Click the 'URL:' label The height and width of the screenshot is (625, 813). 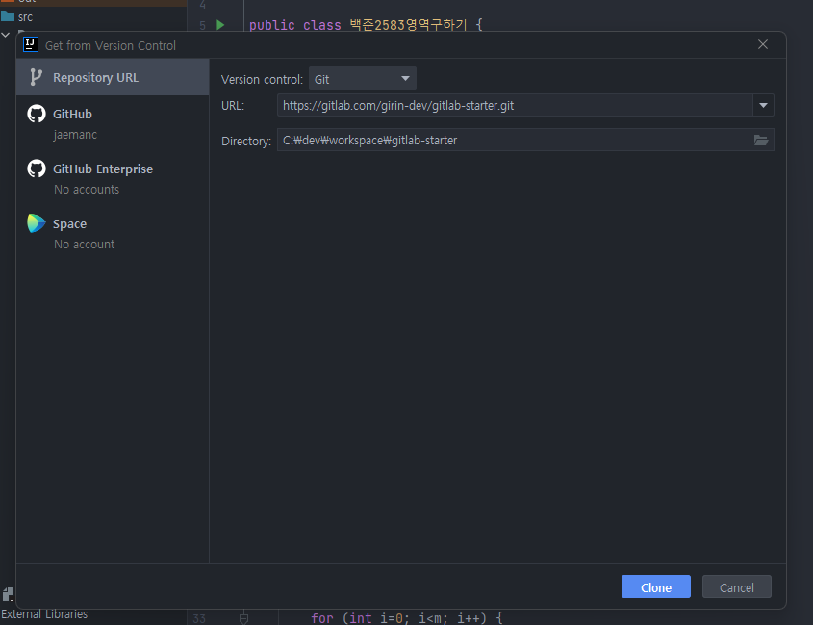(x=233, y=106)
